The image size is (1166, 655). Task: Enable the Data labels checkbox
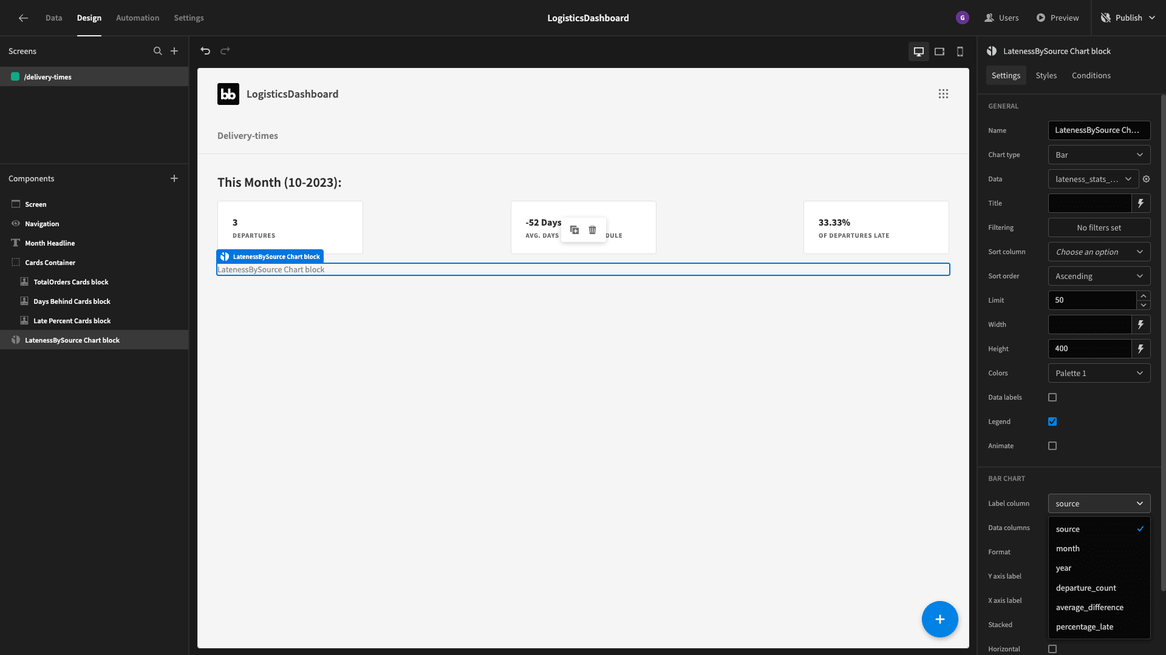[1052, 397]
